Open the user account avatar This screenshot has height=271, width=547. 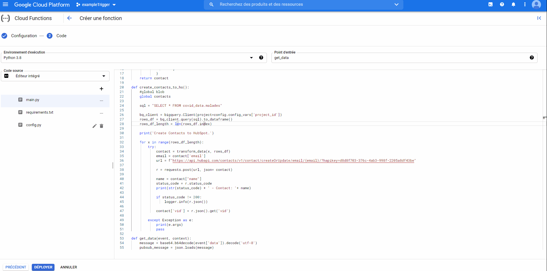pos(536,5)
